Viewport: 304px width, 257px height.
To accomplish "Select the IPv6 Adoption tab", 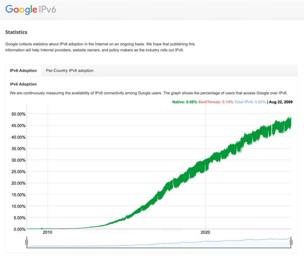I will point(23,71).
